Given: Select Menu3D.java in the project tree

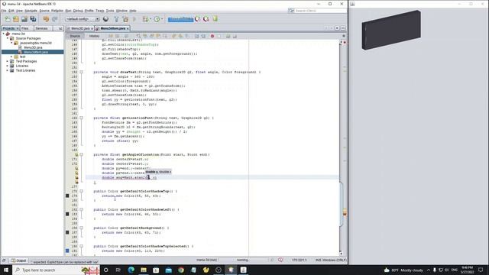Looking at the screenshot, I should [33, 47].
